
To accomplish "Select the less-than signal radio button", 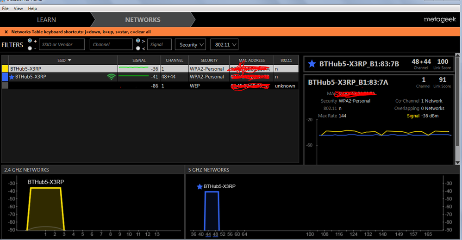I will (x=138, y=48).
